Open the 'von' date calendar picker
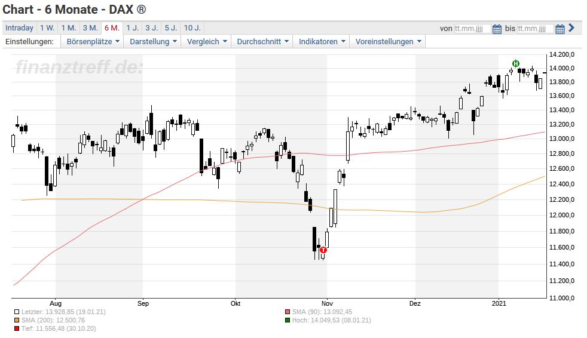The height and width of the screenshot is (338, 587). 497,29
